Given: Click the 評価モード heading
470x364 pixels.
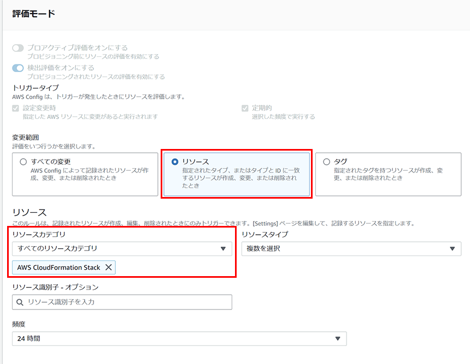Looking at the screenshot, I should click(33, 14).
